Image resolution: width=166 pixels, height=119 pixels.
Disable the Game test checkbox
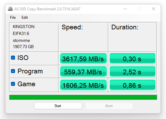(x=13, y=84)
